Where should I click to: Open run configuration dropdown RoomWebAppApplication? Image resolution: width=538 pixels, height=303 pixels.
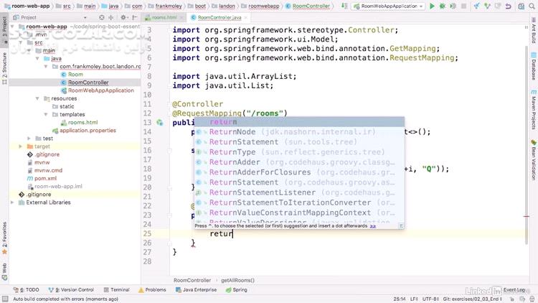388,6
